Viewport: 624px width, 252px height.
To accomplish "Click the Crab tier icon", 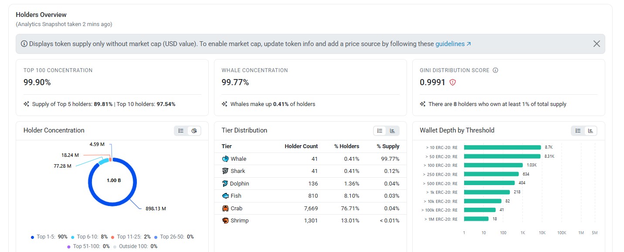I will pyautogui.click(x=225, y=209).
